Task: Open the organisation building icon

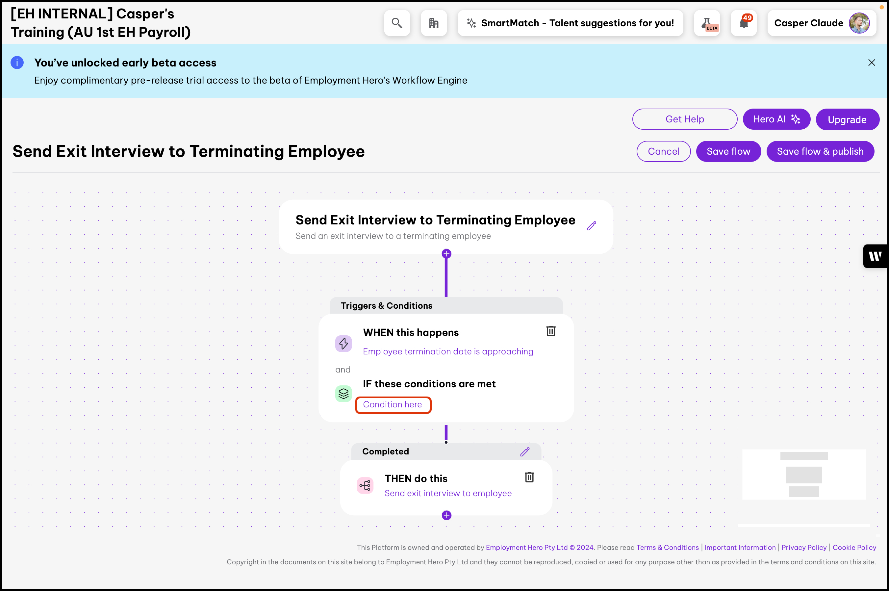Action: pos(433,23)
